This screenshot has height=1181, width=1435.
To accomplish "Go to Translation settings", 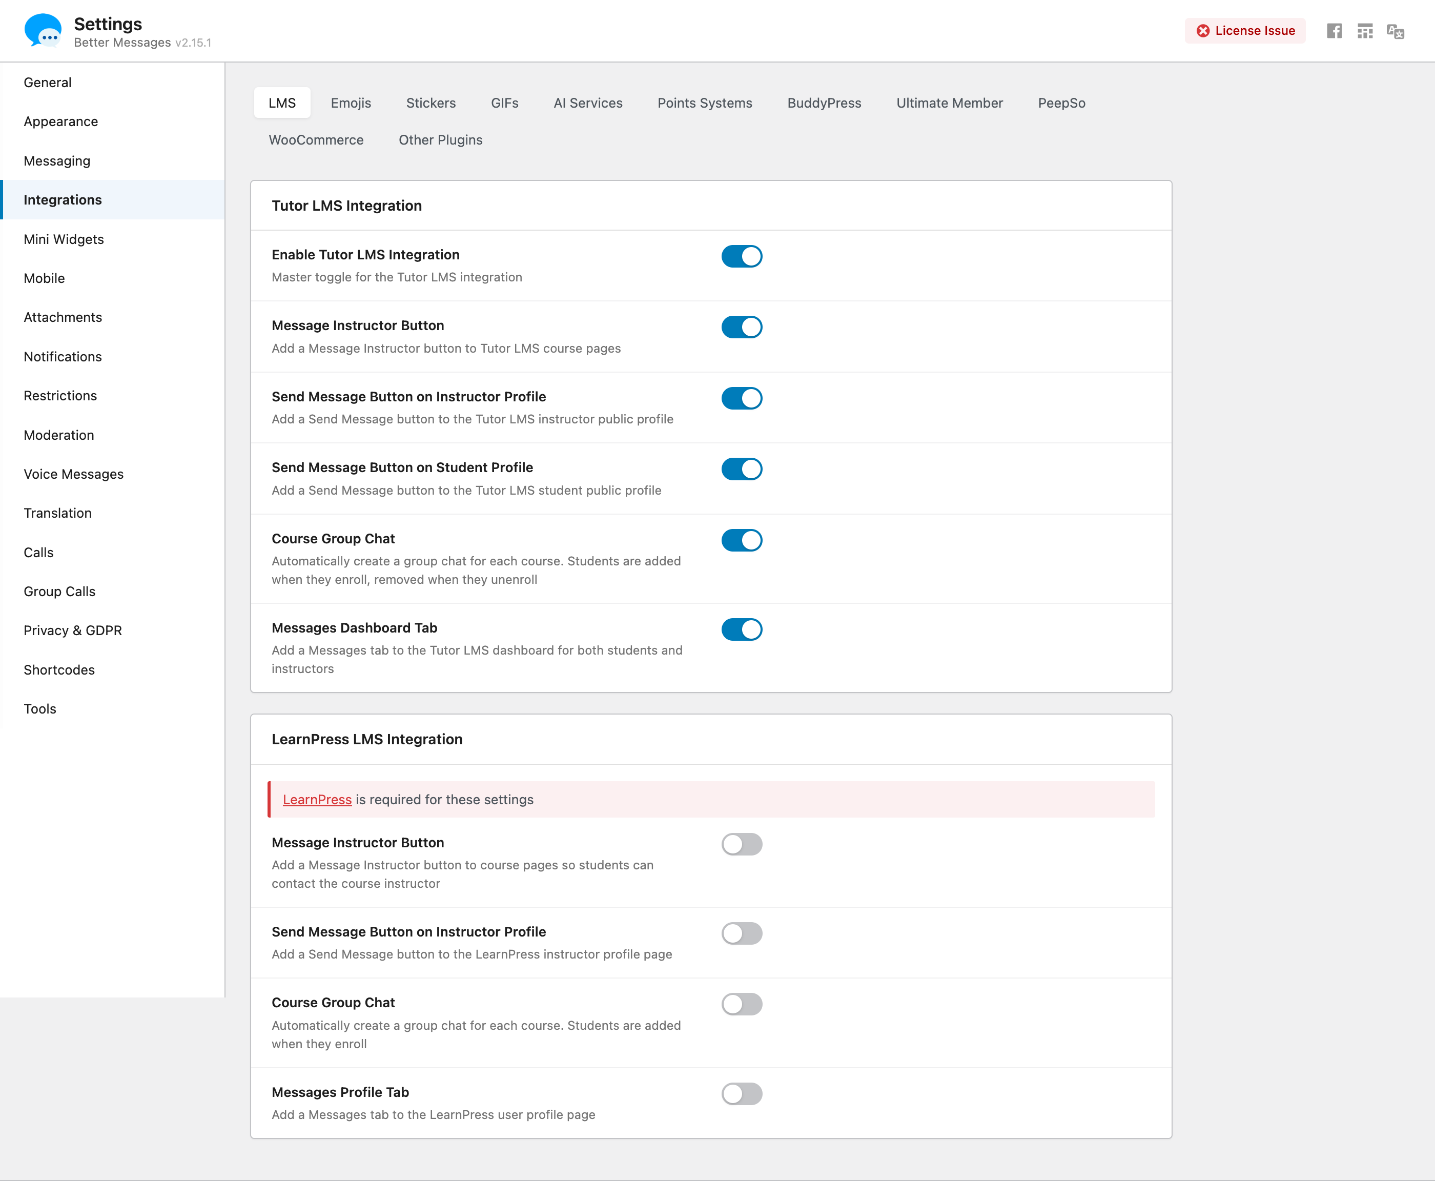I will pyautogui.click(x=112, y=514).
